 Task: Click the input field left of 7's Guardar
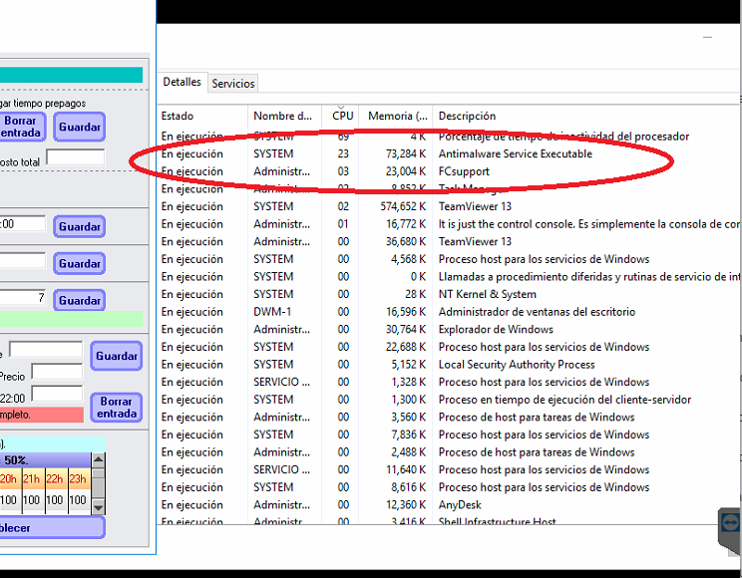point(23,297)
